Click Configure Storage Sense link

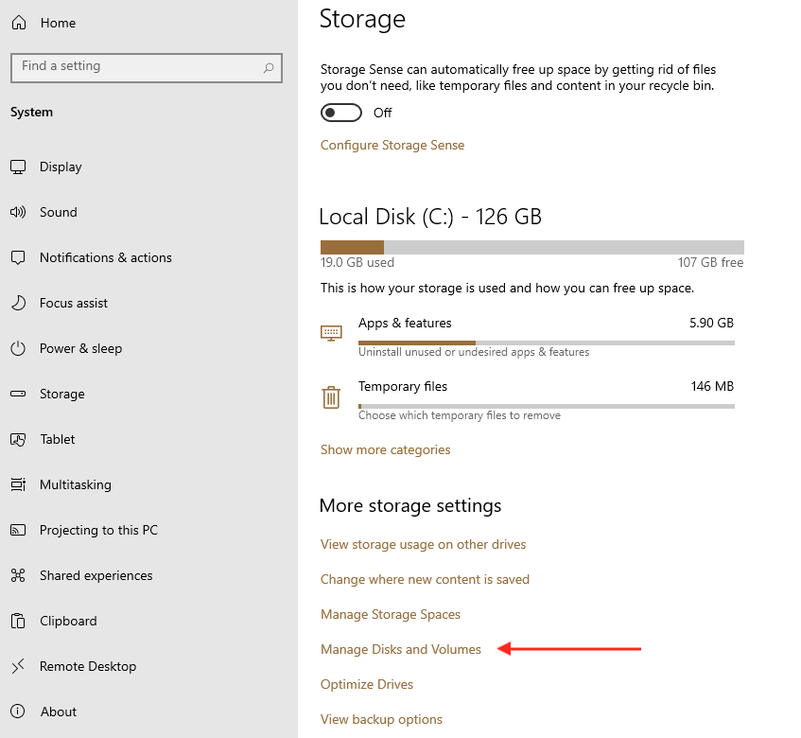392,145
